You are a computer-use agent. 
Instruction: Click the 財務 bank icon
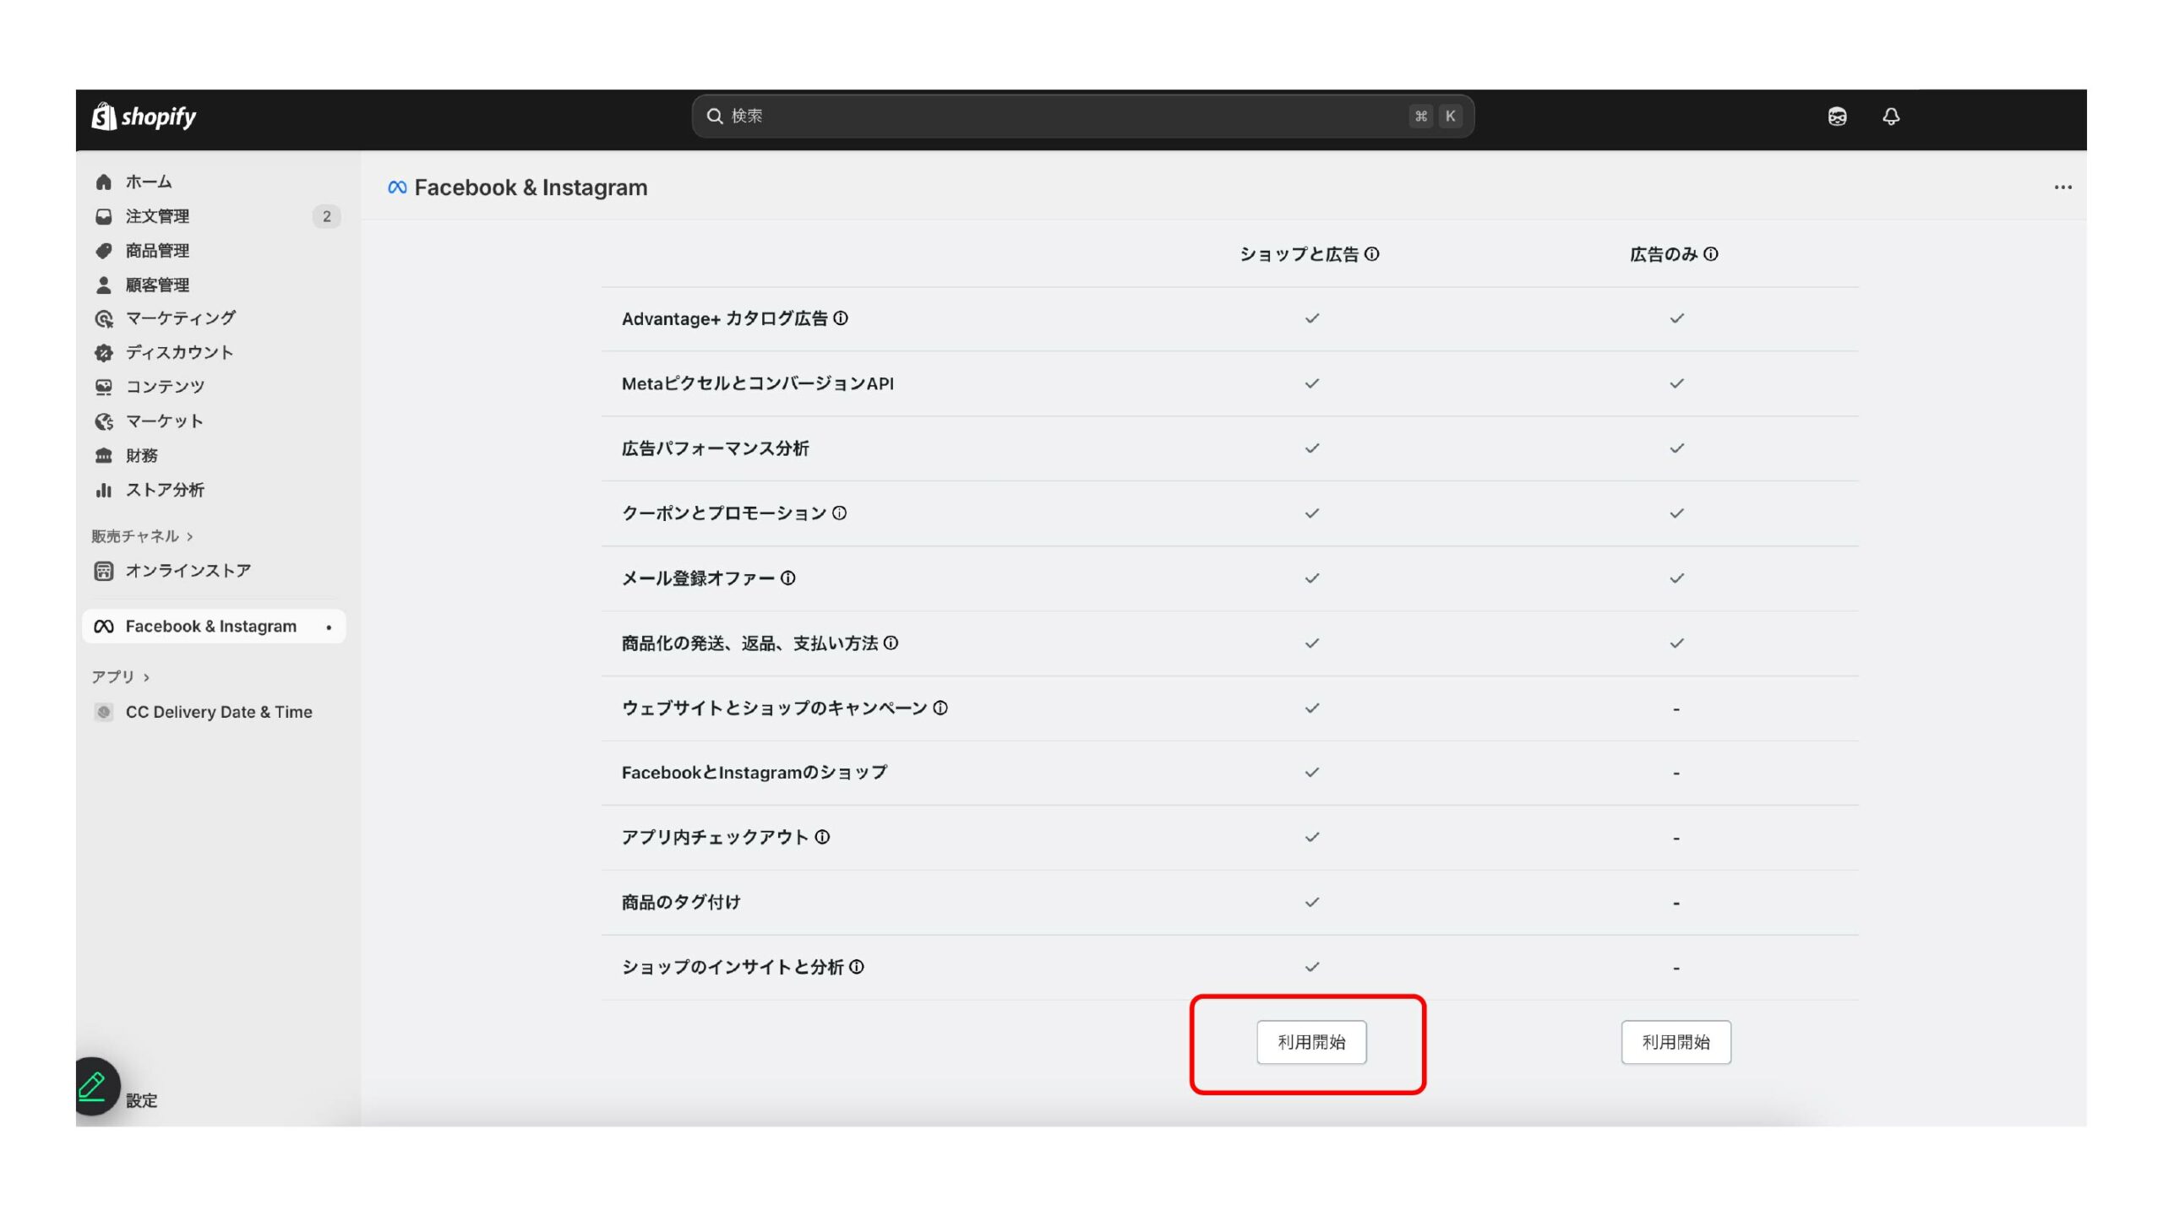[x=103, y=455]
